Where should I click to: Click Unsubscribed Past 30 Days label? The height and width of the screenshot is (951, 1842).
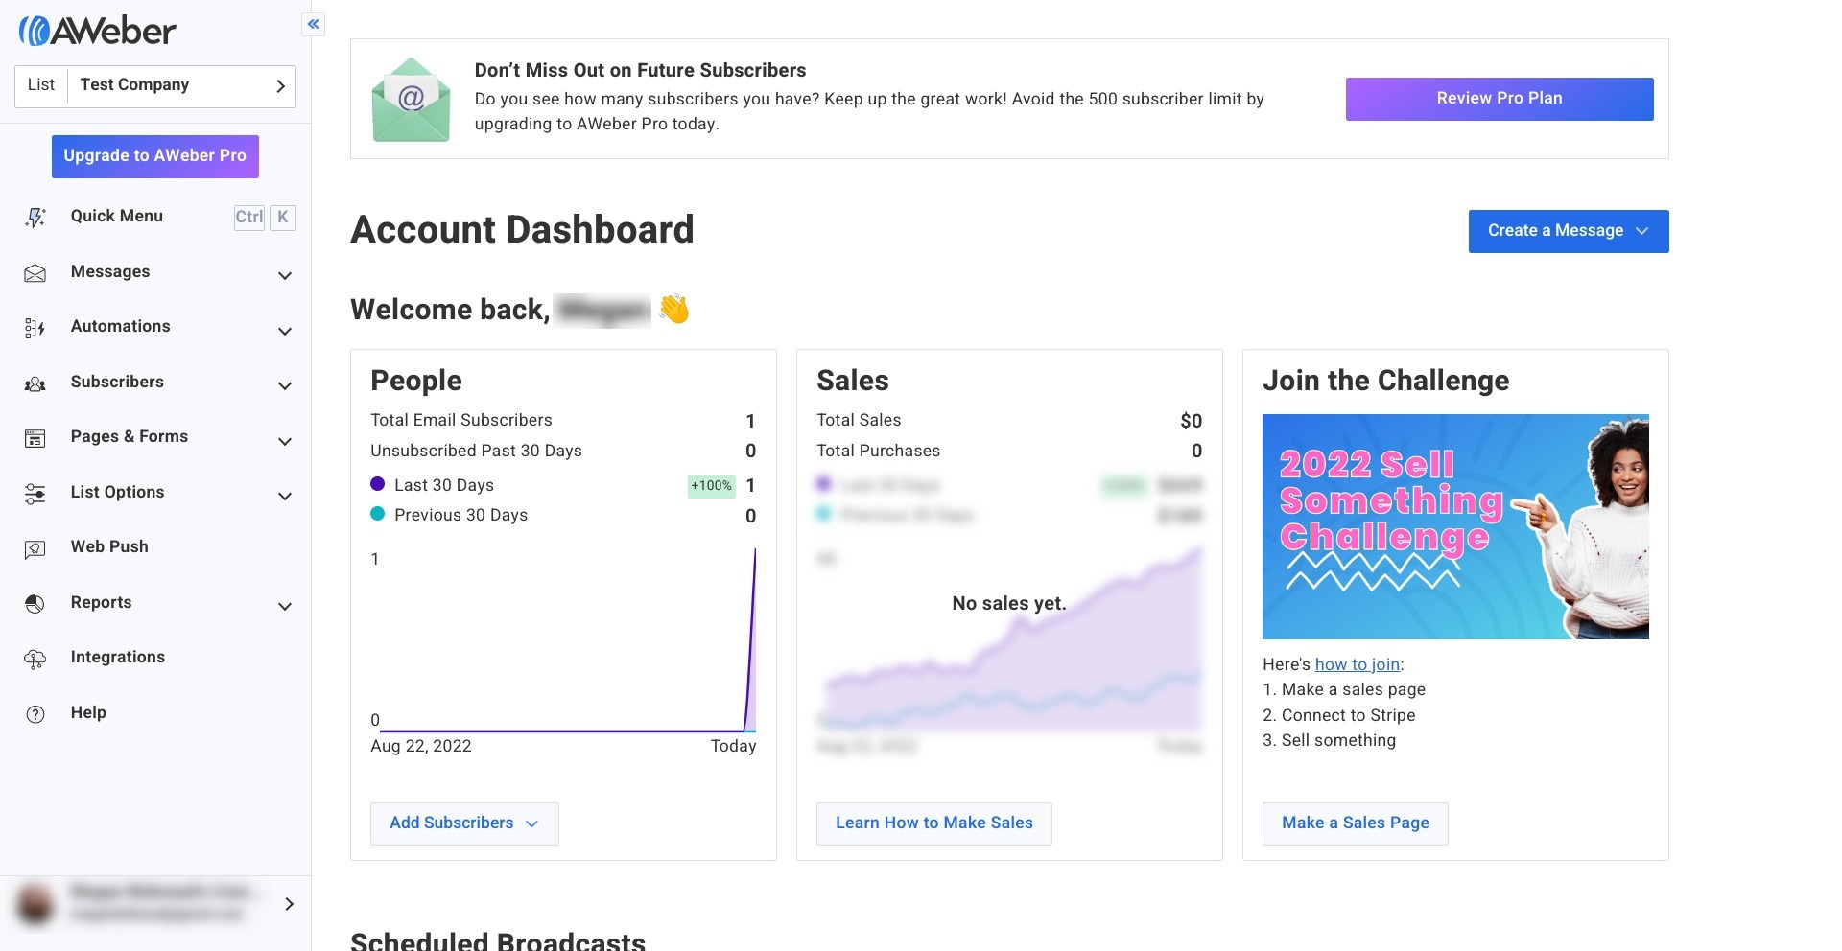(x=476, y=451)
